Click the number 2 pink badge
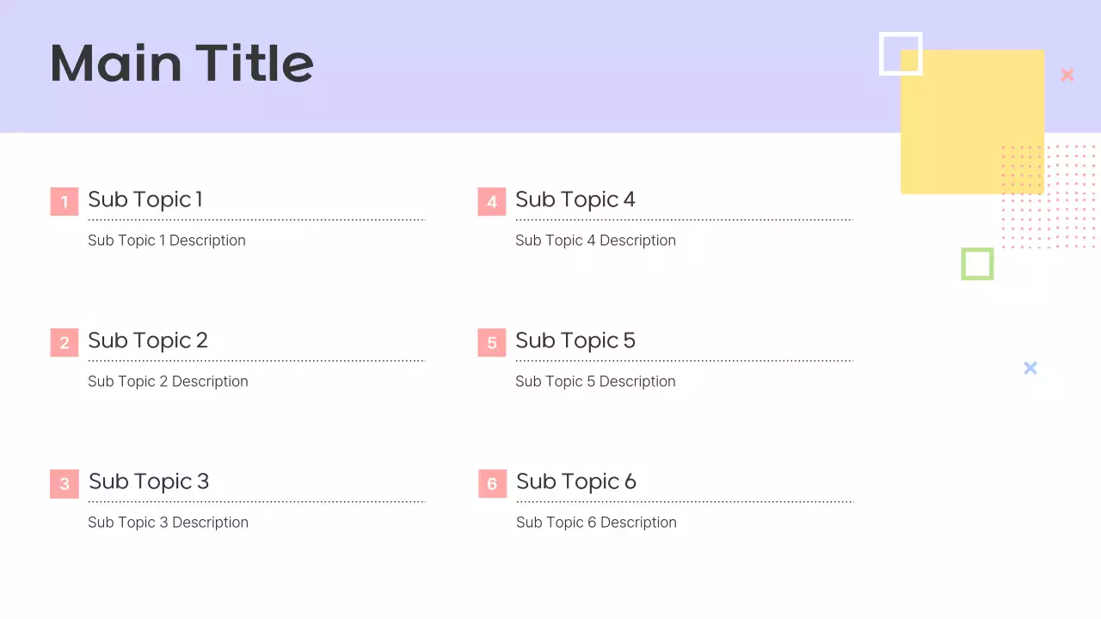 65,343
